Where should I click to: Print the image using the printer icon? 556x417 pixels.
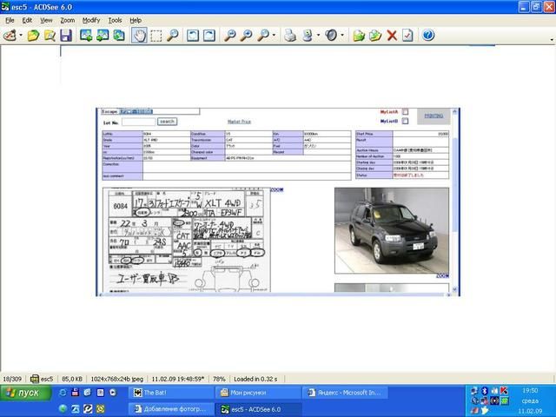tap(290, 35)
